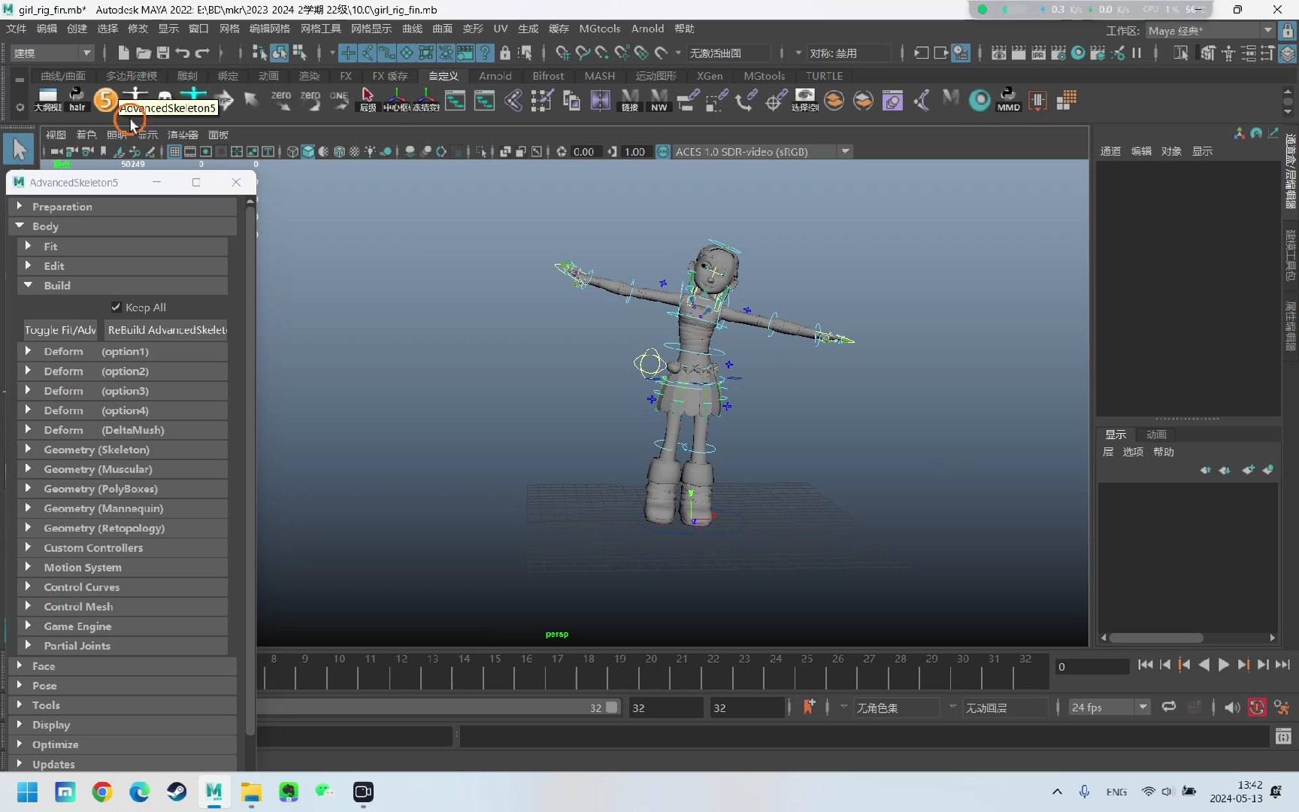Image resolution: width=1299 pixels, height=812 pixels.
Task: Open the menu set dropdown showing 建模
Action: (49, 53)
